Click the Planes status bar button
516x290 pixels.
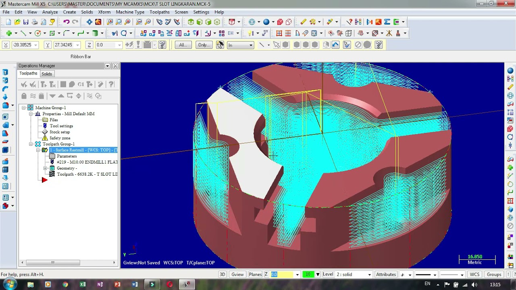click(x=255, y=274)
